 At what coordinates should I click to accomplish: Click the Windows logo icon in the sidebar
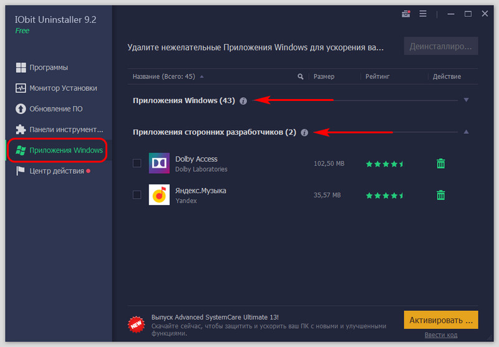coord(21,150)
